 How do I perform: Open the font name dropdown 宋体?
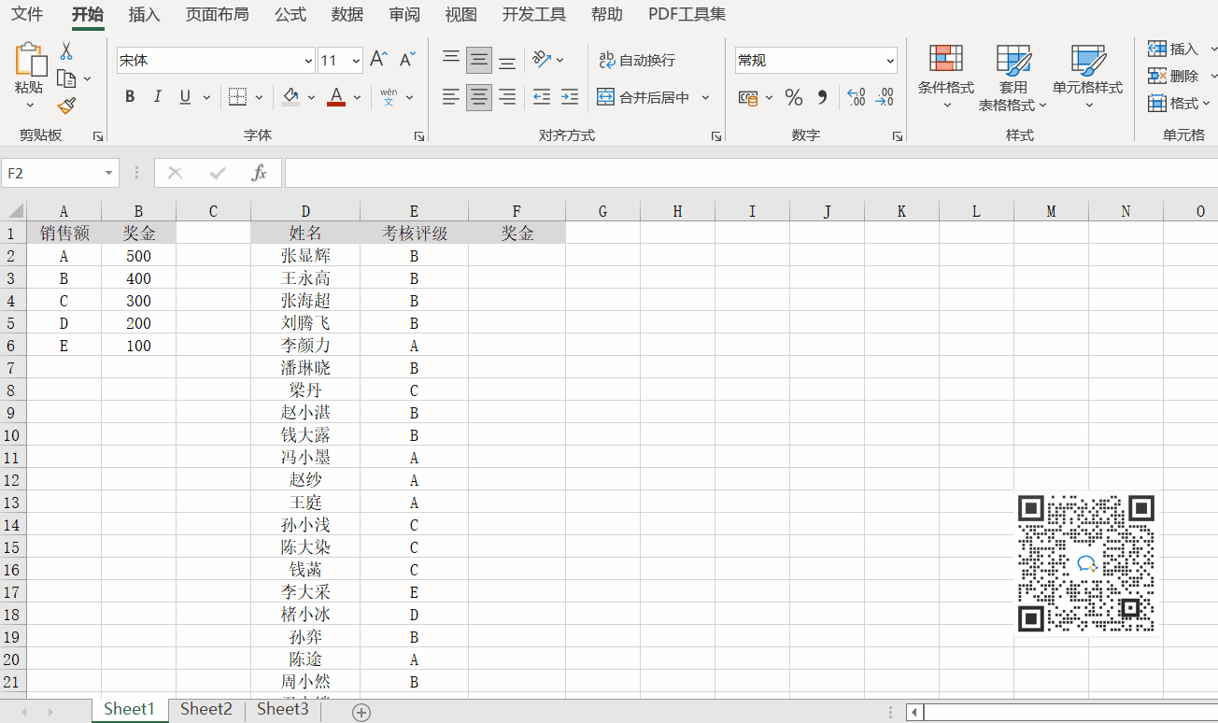tap(309, 61)
